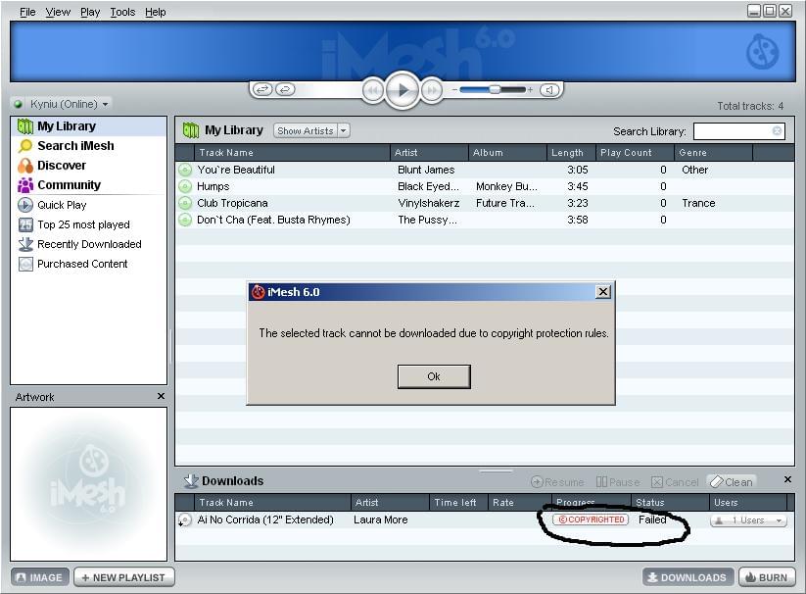The height and width of the screenshot is (594, 806).
Task: Click the Recently Downloaded icon
Action: 25,244
